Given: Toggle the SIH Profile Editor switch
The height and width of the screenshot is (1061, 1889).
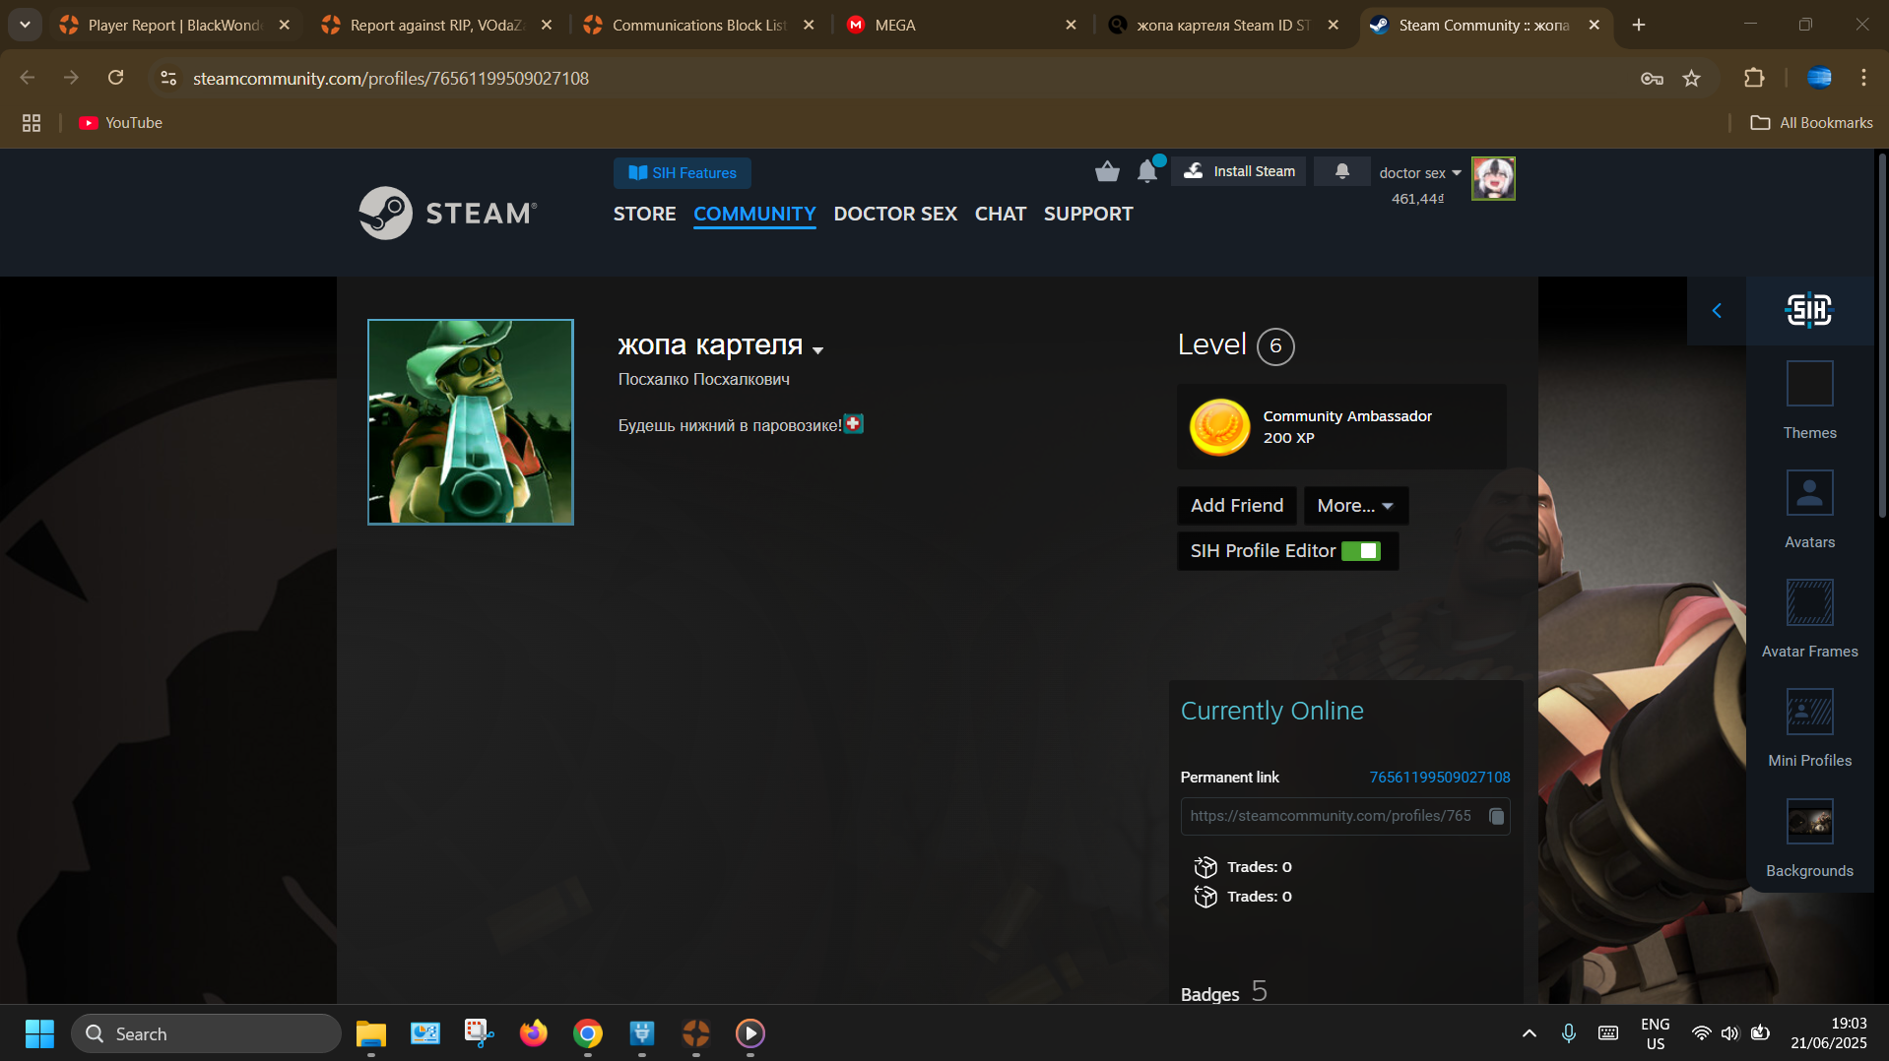Looking at the screenshot, I should click(1361, 551).
